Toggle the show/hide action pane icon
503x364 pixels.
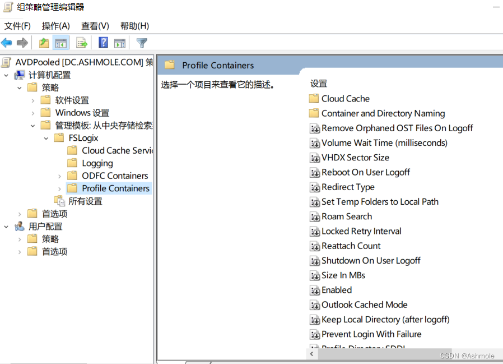pyautogui.click(x=120, y=43)
